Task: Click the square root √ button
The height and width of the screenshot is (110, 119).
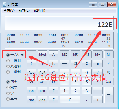Action: (109, 64)
